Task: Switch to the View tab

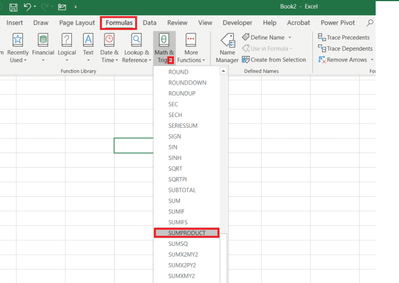Action: click(205, 23)
